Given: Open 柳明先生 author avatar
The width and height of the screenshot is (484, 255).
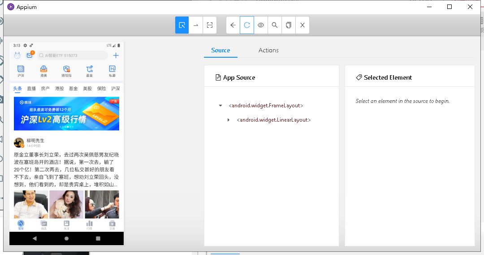Looking at the screenshot, I should click(19, 143).
